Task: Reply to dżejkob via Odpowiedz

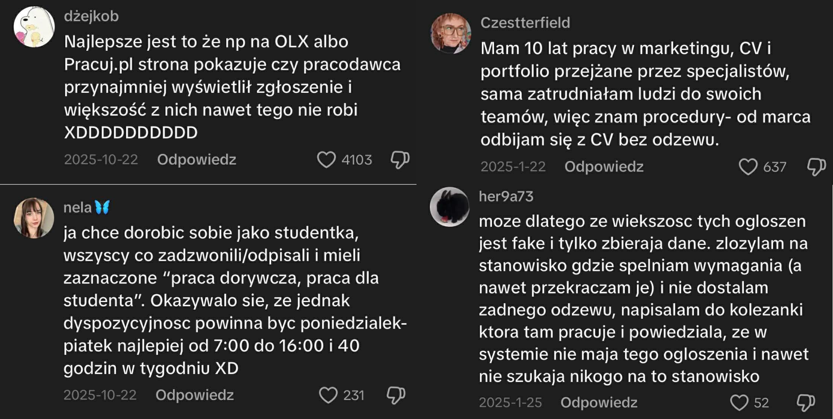Action: (x=197, y=160)
